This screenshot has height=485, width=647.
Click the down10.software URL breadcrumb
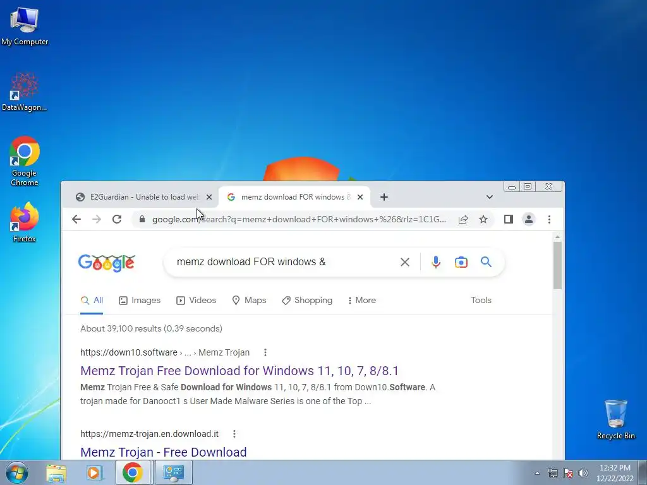click(x=165, y=352)
